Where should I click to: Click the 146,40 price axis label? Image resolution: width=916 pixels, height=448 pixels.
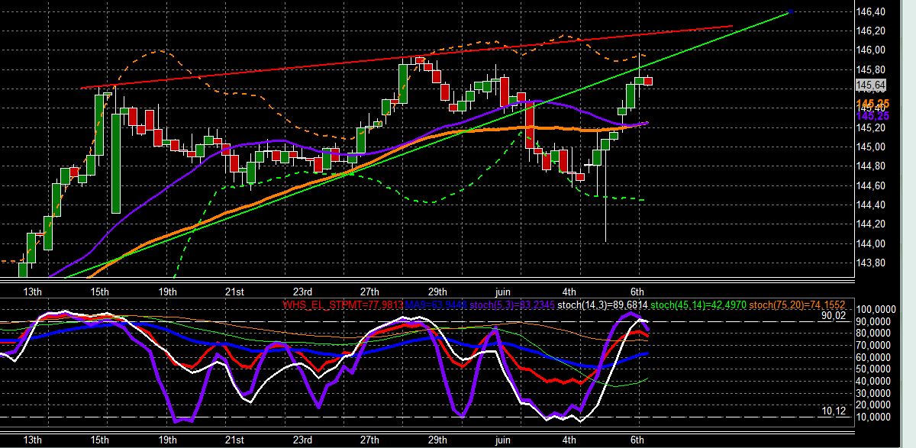tap(871, 11)
